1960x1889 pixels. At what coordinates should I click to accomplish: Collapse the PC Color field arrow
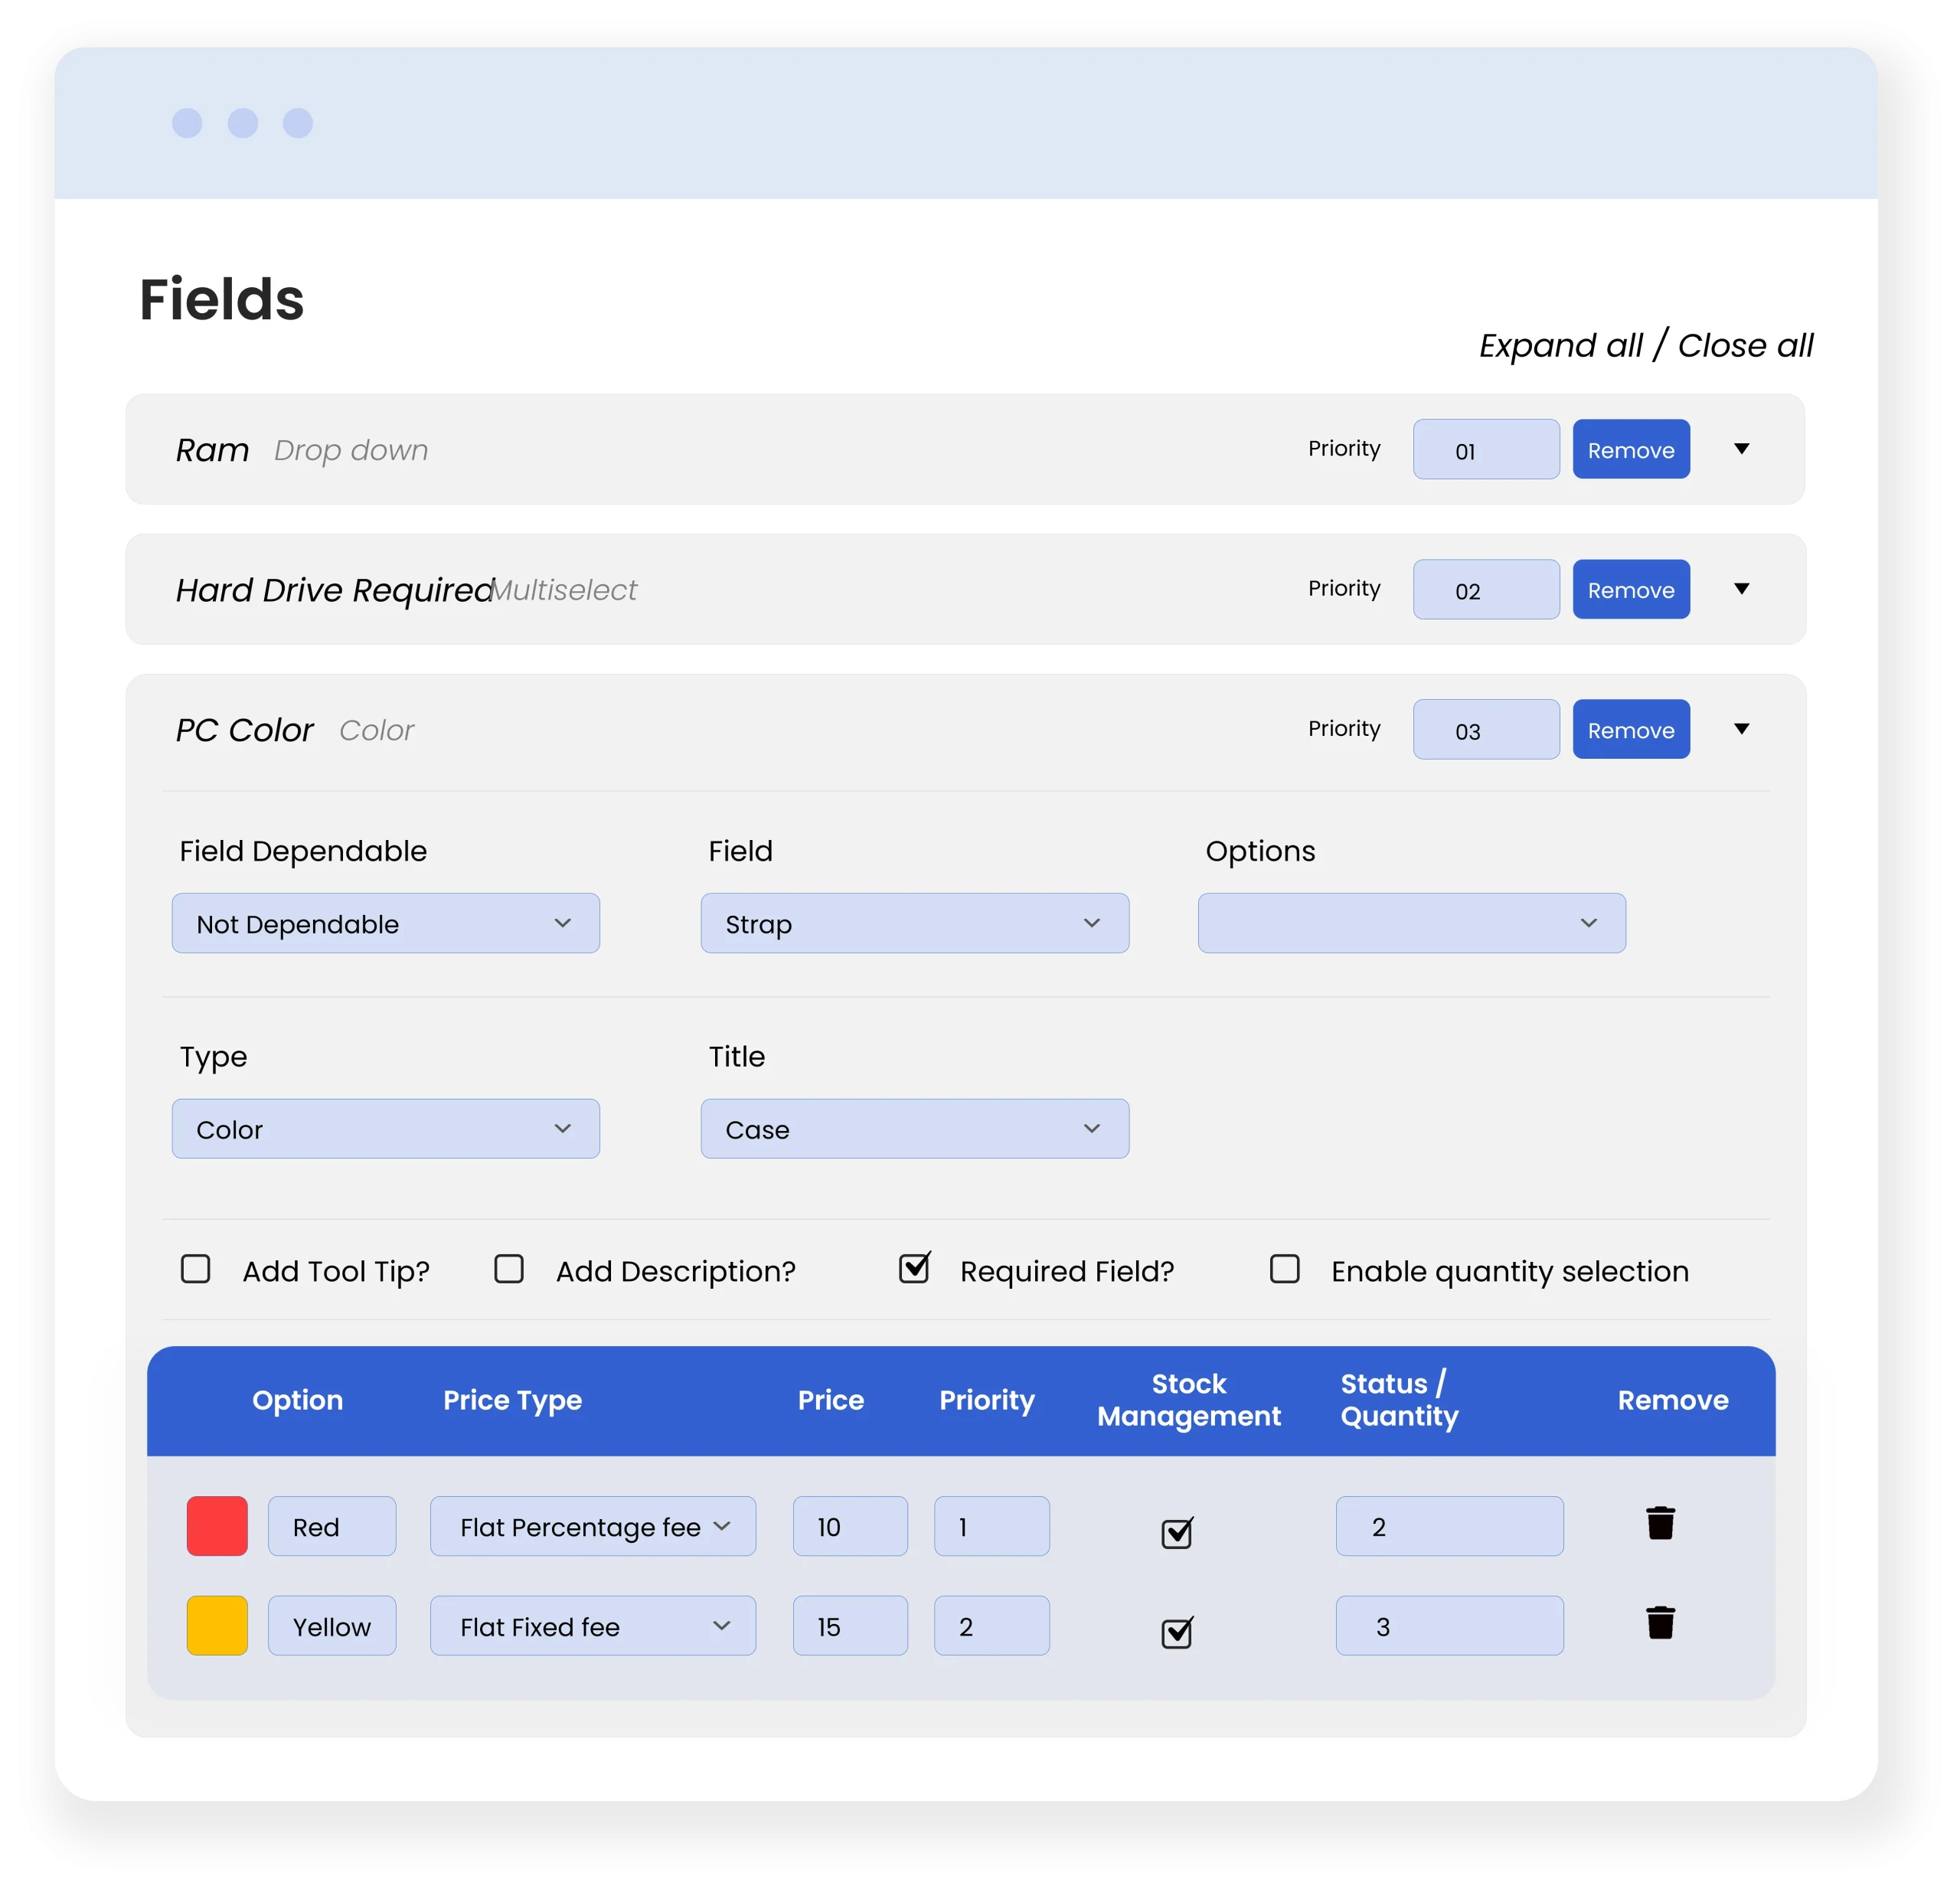click(1741, 729)
